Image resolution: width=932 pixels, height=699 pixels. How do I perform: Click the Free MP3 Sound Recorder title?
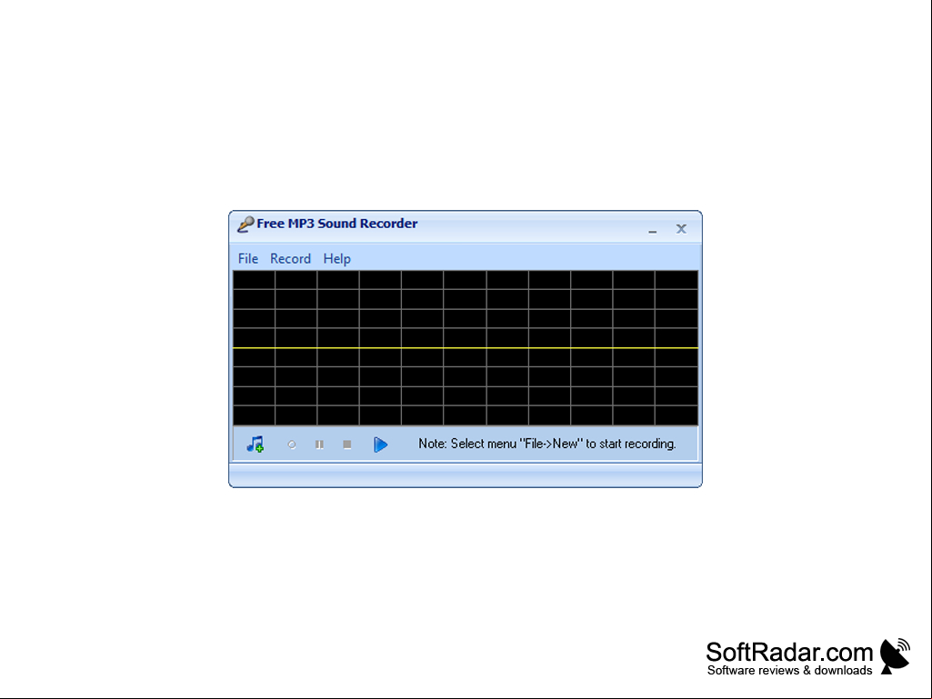pyautogui.click(x=337, y=224)
